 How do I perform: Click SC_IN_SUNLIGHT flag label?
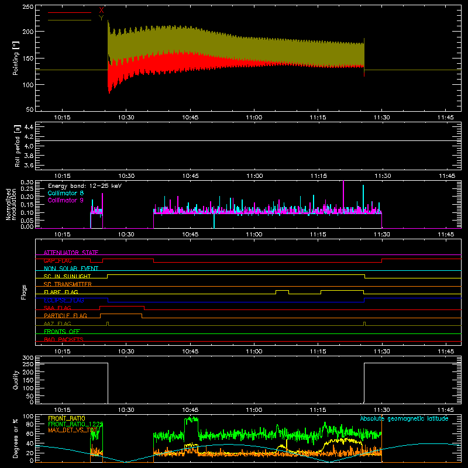[x=67, y=276]
